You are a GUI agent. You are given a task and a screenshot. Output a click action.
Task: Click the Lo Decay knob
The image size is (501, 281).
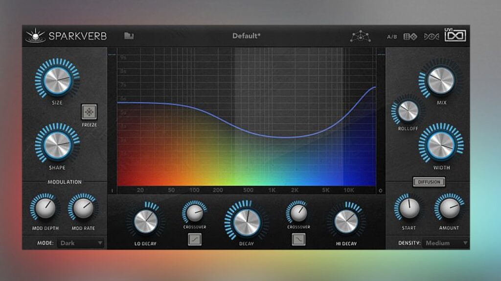click(x=145, y=221)
